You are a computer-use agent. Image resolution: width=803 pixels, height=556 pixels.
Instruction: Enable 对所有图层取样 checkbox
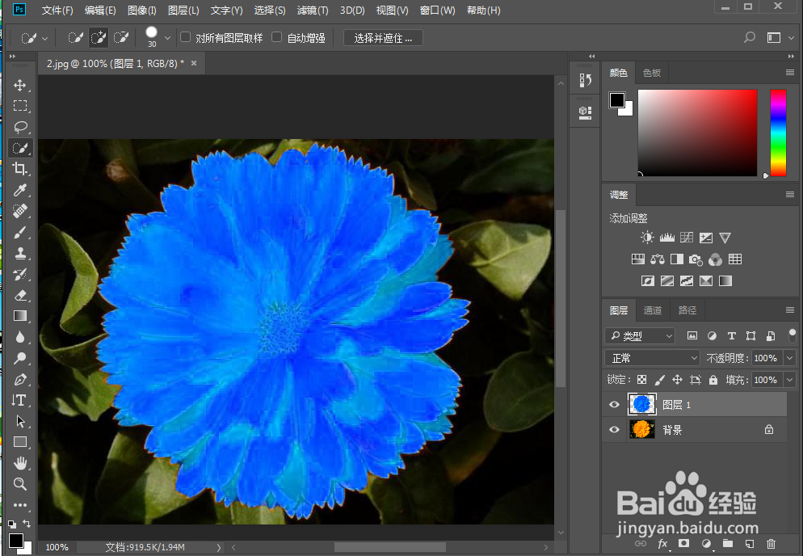[x=185, y=37]
